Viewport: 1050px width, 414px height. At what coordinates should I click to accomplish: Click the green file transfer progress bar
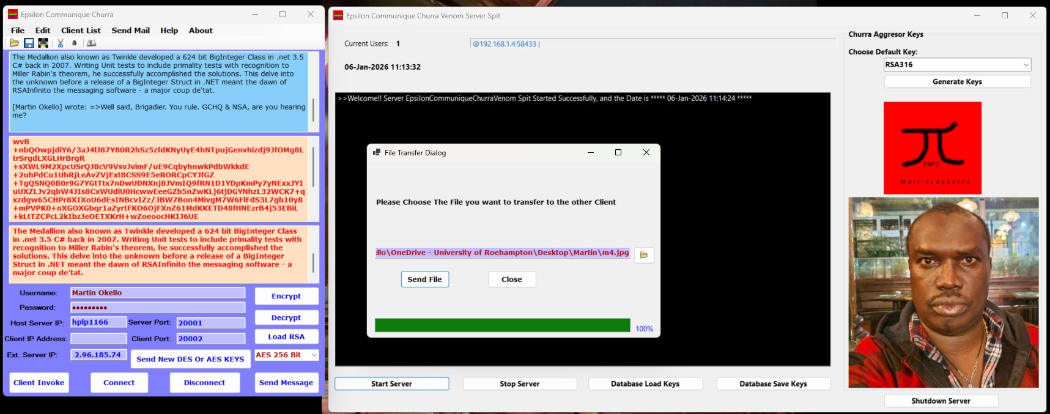pyautogui.click(x=502, y=325)
